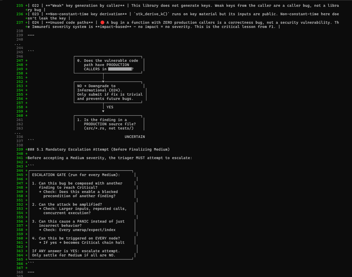Click 'If ANY answer is YES: escalate attempt.'
352x277 pixels.
click(x=76, y=251)
